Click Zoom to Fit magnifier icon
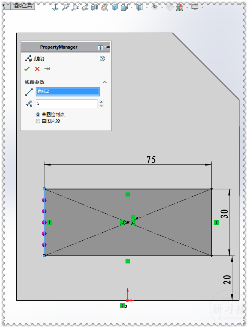 coord(65,7)
